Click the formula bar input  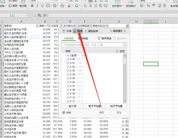click(x=113, y=15)
